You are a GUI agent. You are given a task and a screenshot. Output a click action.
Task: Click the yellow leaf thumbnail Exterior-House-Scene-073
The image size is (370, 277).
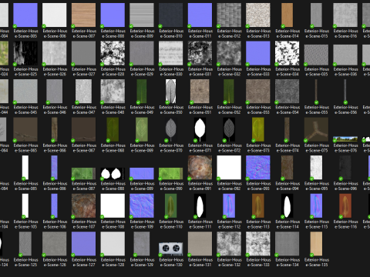[258, 129]
